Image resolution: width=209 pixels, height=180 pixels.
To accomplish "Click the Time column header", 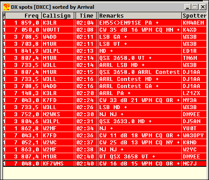I will point(86,16).
